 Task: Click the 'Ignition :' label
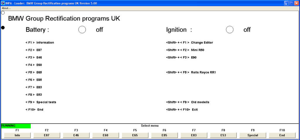179,30
